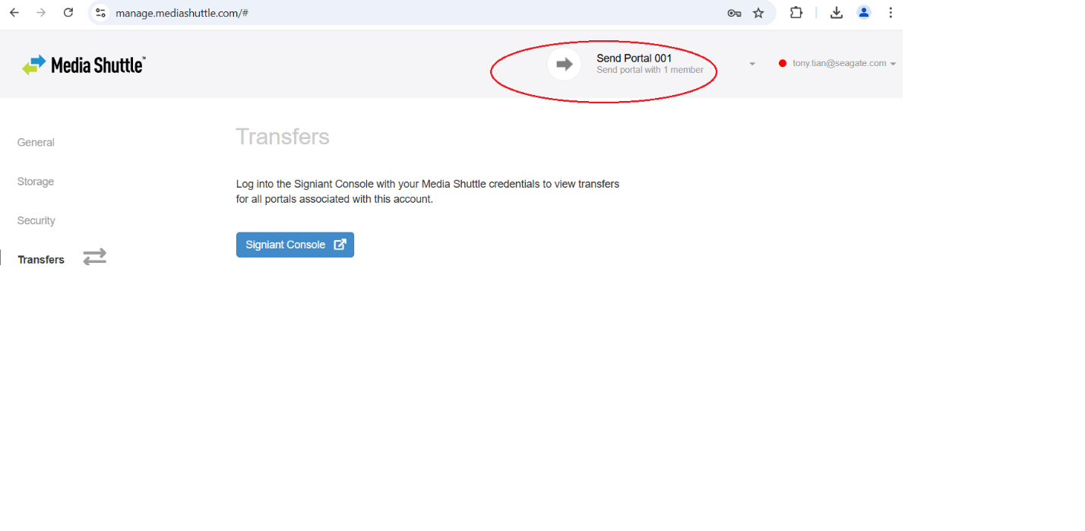Open the saved passwords key icon
Screen dimensions: 1085x531
[734, 13]
